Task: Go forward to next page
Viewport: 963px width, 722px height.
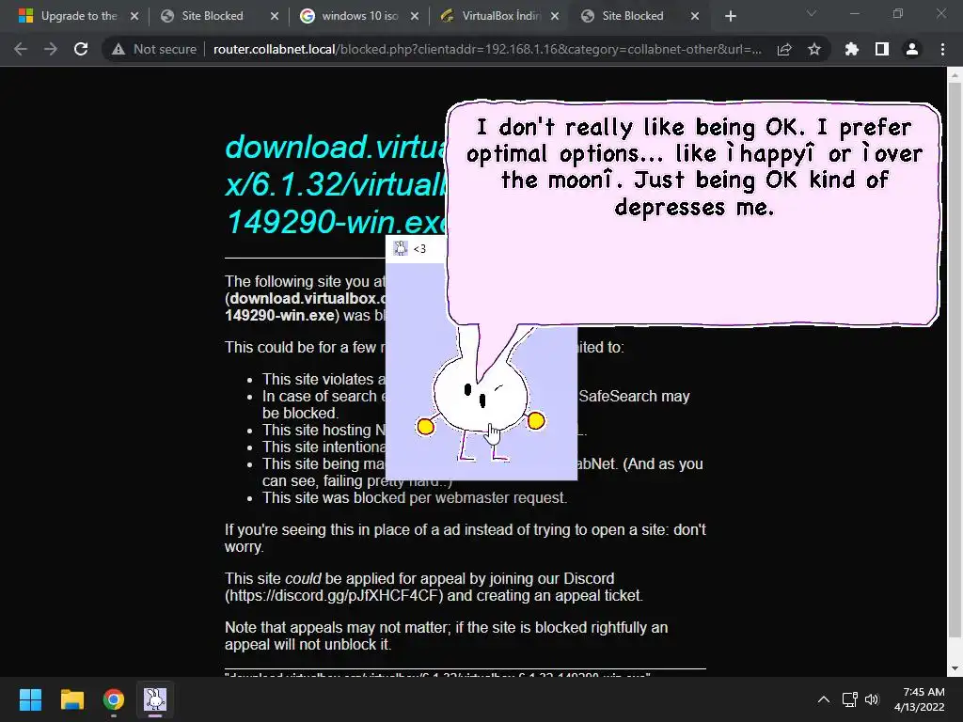Action: (51, 49)
